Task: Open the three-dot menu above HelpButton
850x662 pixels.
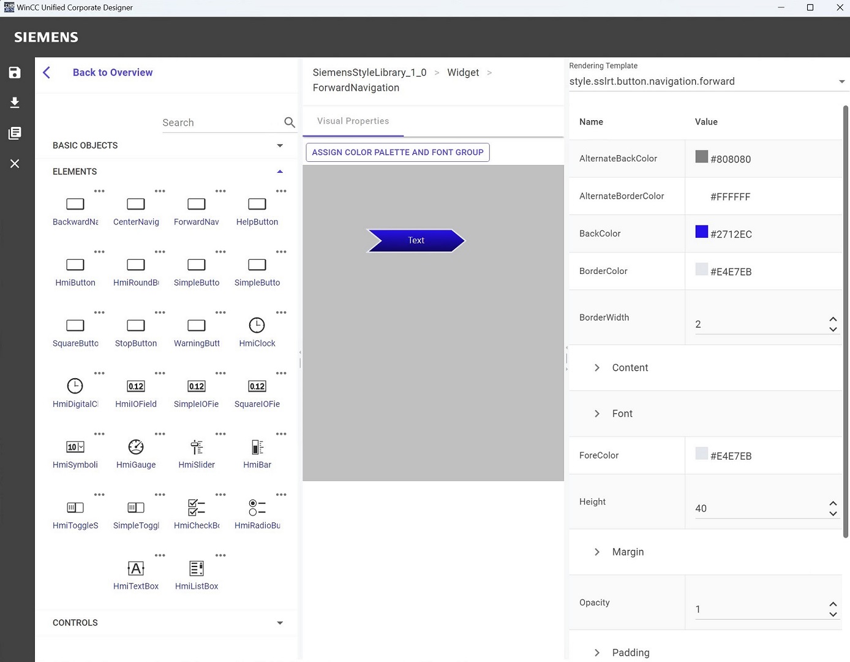Action: (x=281, y=191)
